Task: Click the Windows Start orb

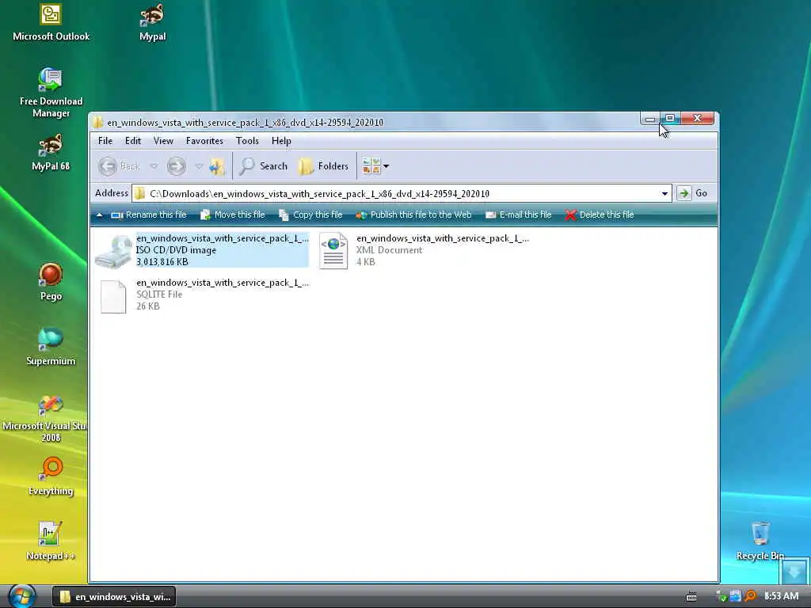Action: pyautogui.click(x=21, y=596)
